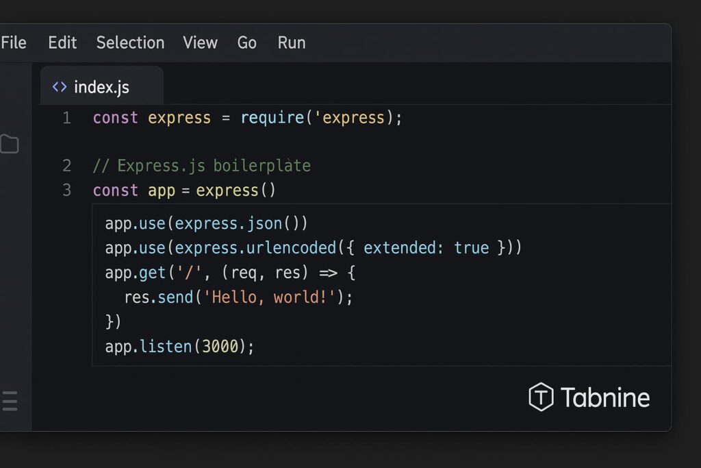Image resolution: width=701 pixels, height=468 pixels.
Task: Click the suggested app.get('/') line
Action: click(230, 273)
